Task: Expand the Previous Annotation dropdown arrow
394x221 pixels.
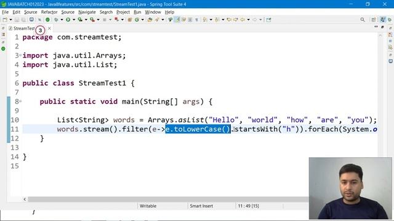Action: coord(223,20)
